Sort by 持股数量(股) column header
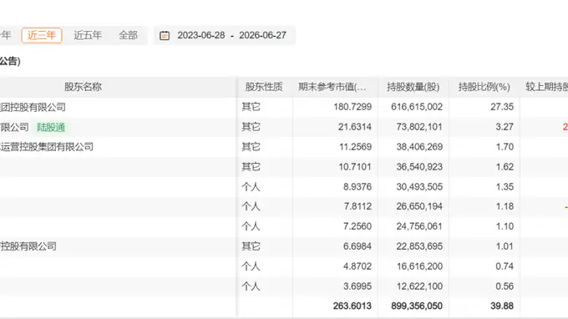This screenshot has width=568, height=319. pos(413,87)
